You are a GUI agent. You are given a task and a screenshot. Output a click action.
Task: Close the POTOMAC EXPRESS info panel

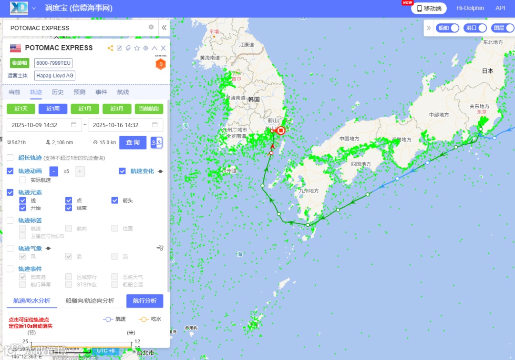pyautogui.click(x=163, y=48)
